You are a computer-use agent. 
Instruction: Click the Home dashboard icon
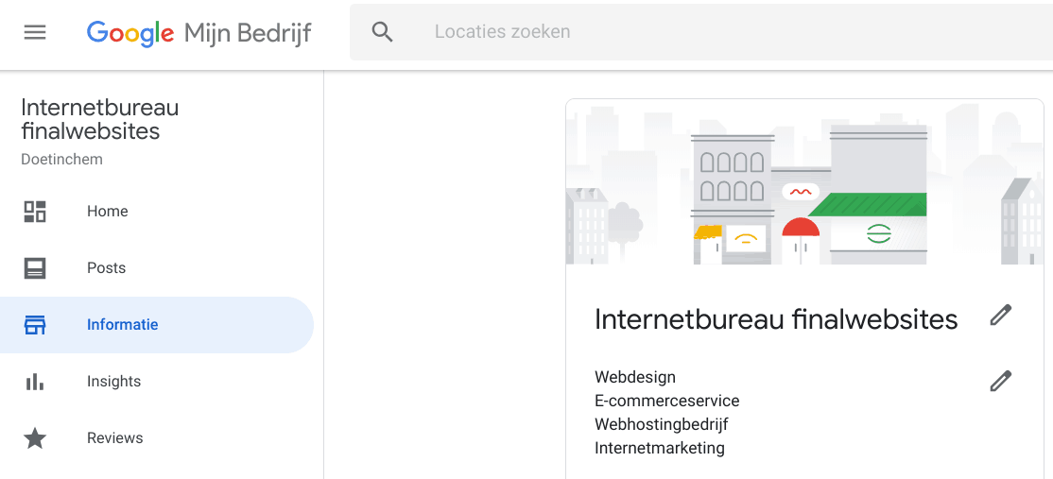(x=35, y=212)
